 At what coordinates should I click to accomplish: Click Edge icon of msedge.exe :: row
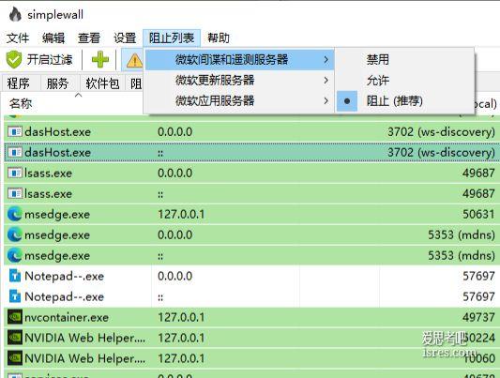(x=15, y=255)
